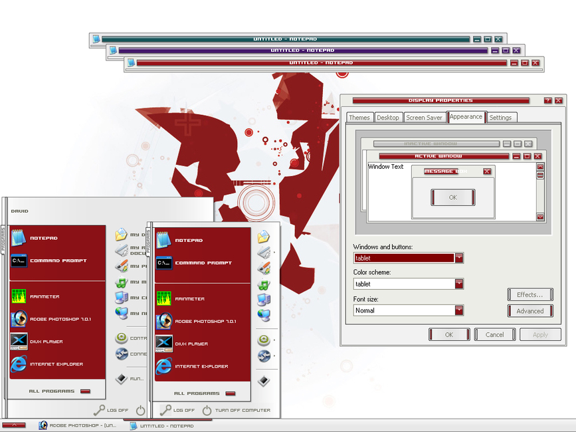Select the Appearance tab
Screen dimensions: 576x432
coord(466,116)
